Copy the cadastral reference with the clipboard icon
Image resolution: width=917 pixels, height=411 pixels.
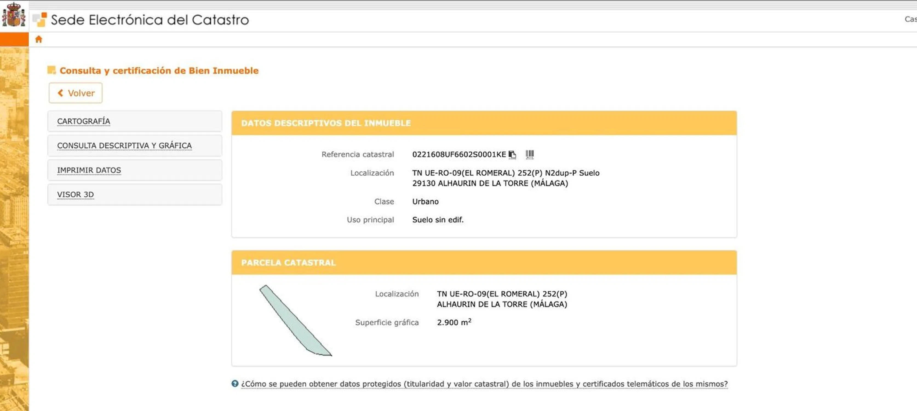pyautogui.click(x=512, y=155)
